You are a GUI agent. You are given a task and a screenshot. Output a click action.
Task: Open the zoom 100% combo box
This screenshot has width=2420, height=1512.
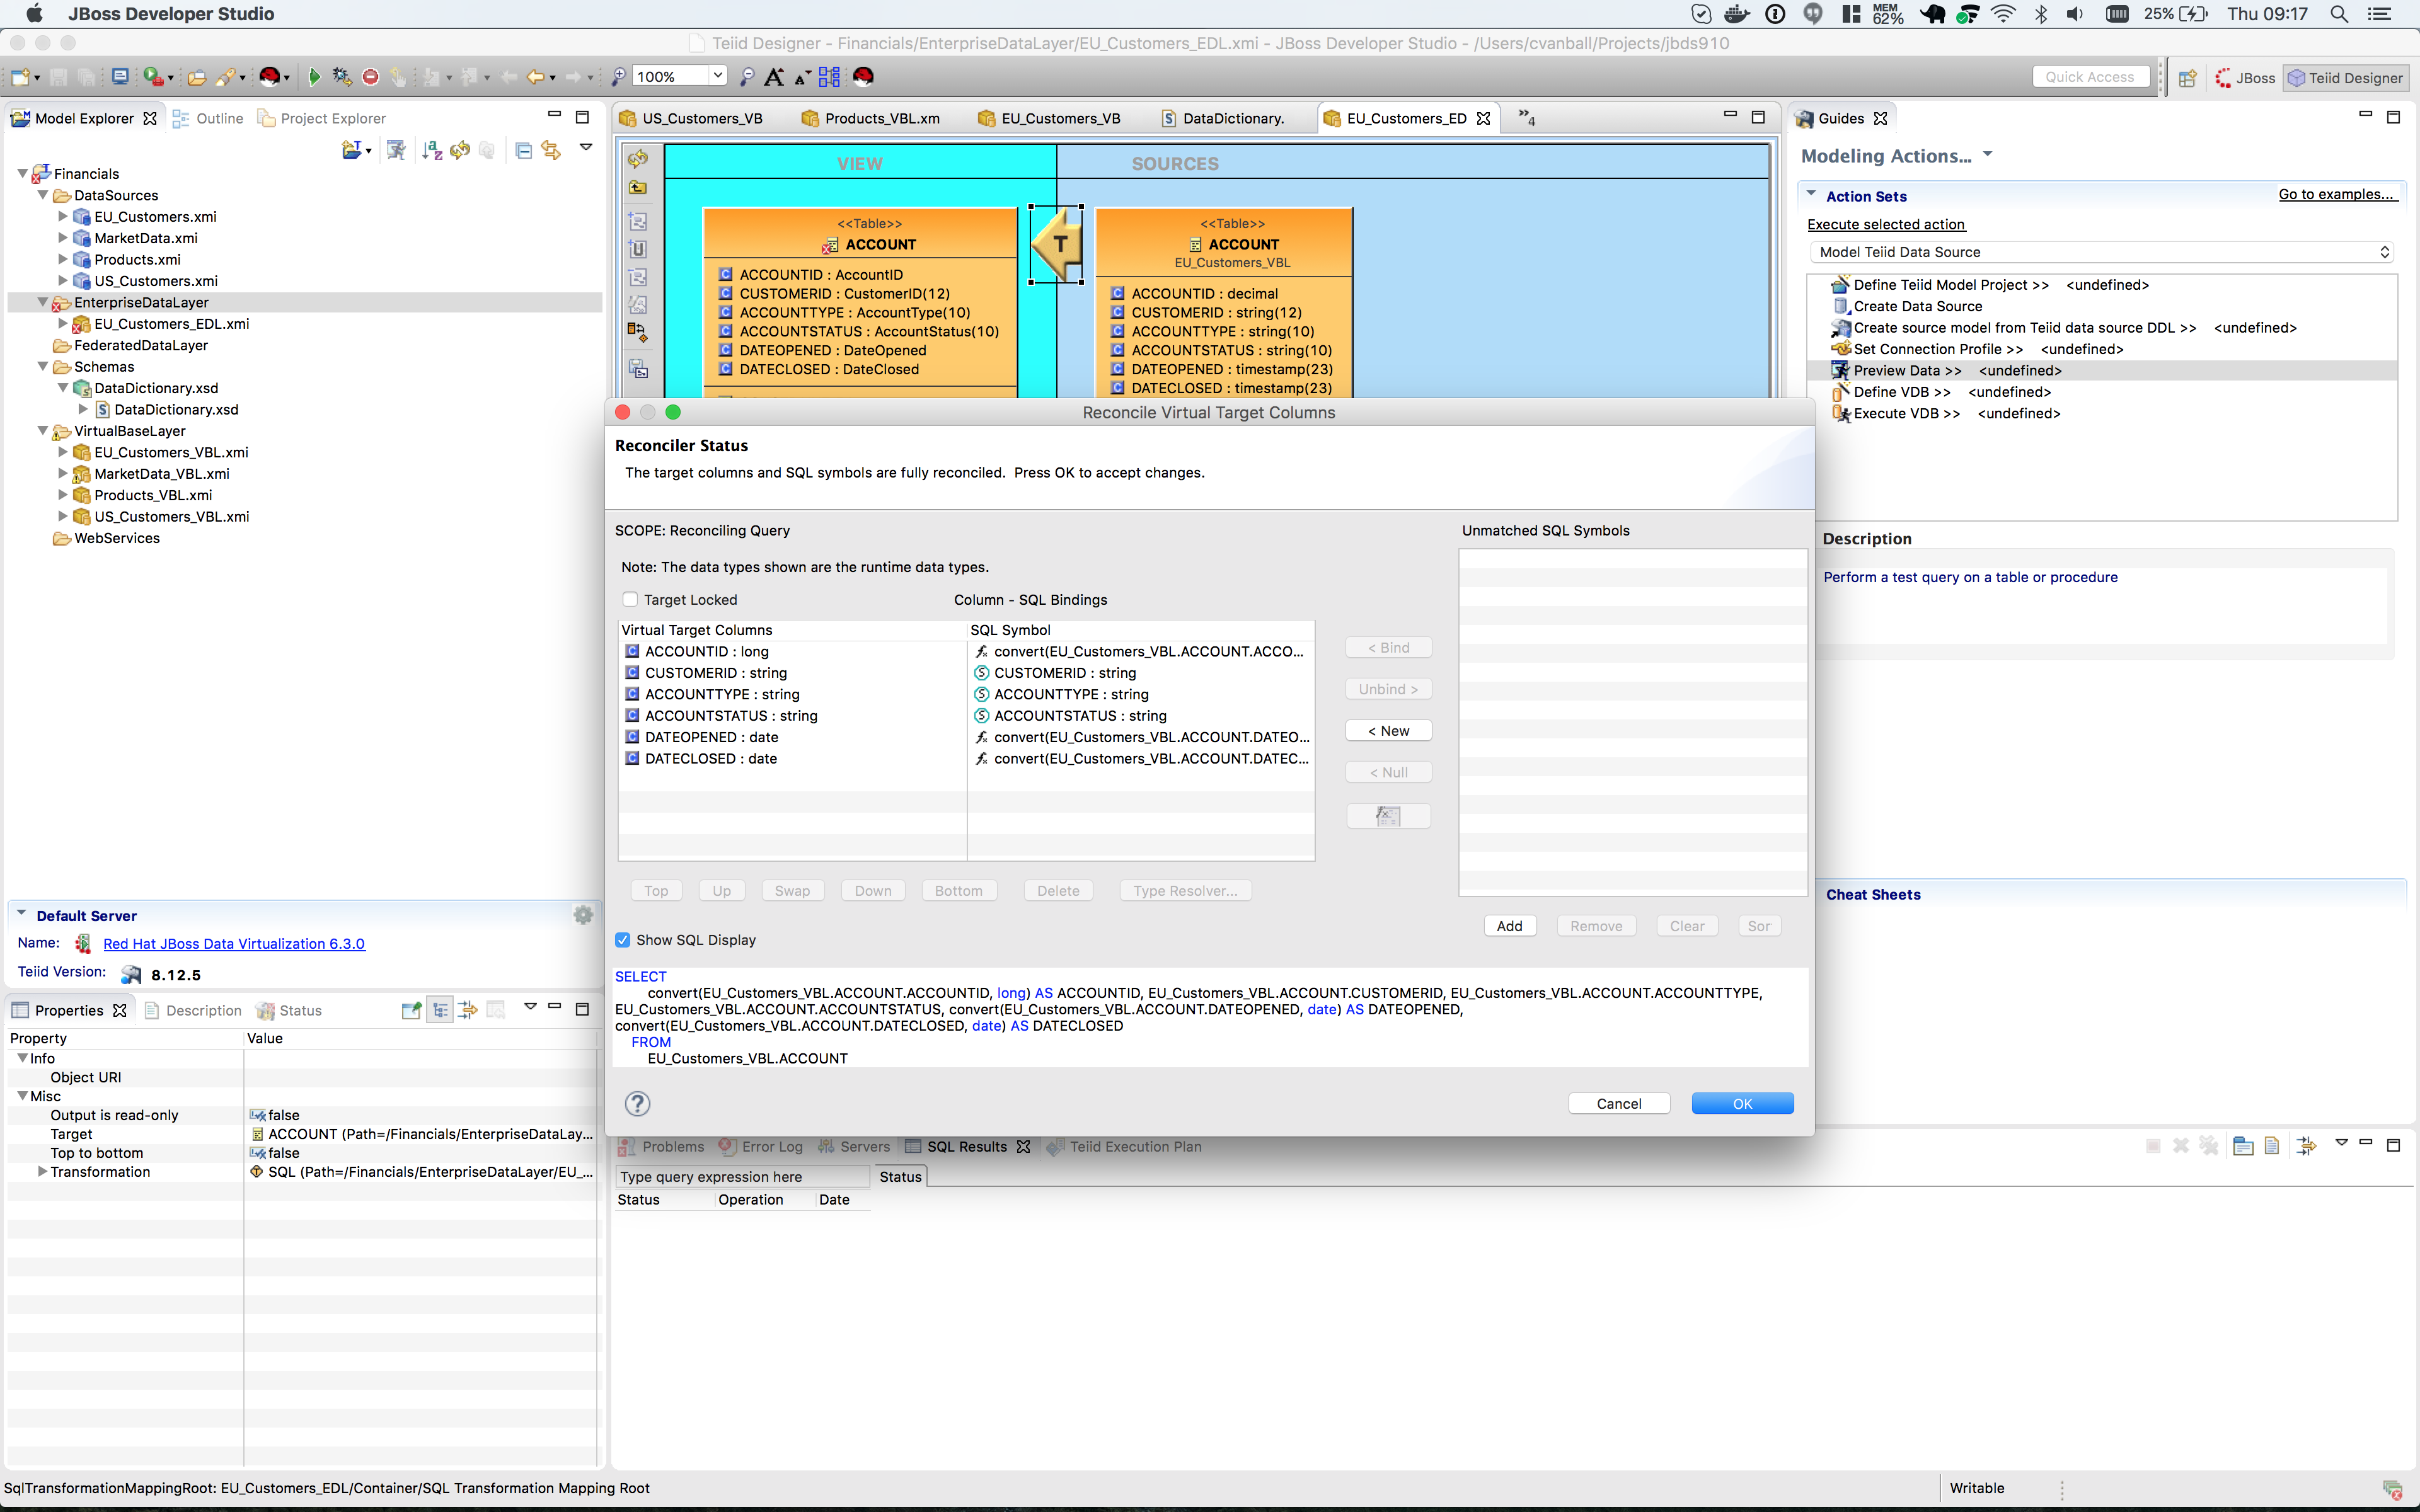pyautogui.click(x=717, y=76)
